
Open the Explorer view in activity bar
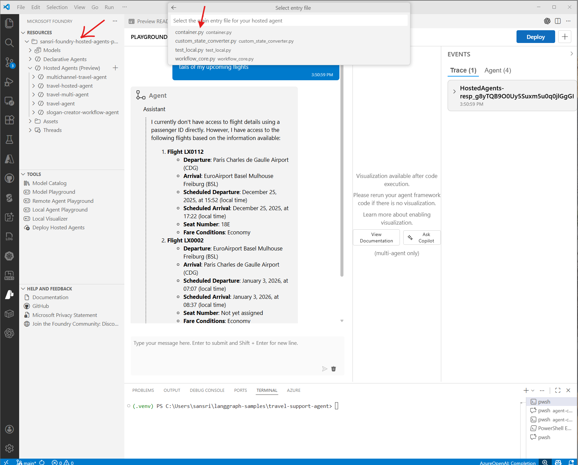9,23
